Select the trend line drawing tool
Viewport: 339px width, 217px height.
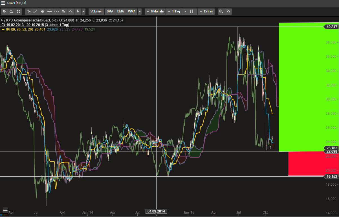[36, 12]
